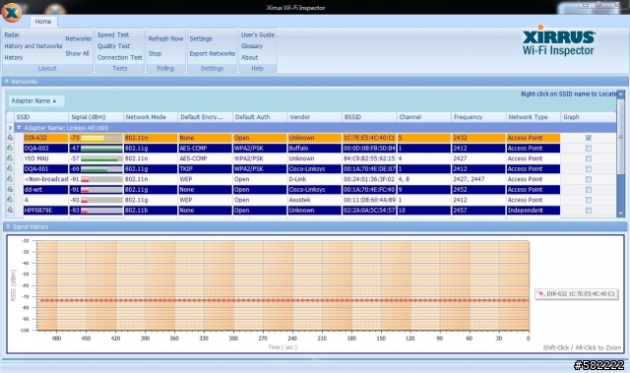This screenshot has width=630, height=373.
Task: Select the HPF0879E SSID cell
Action: [x=45, y=211]
